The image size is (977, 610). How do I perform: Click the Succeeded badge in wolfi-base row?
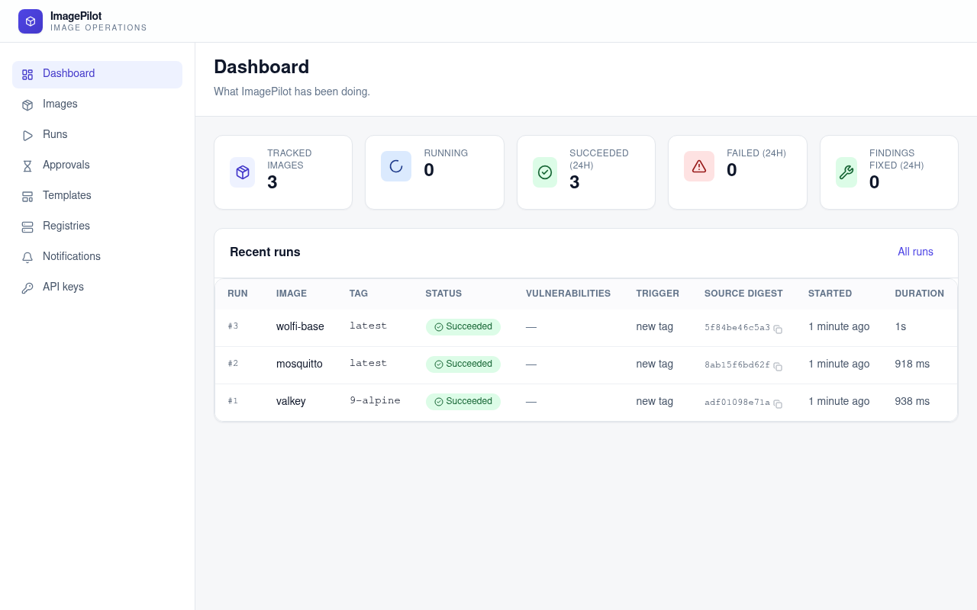tap(463, 327)
